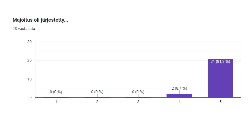The image size is (250, 131).
Task: Click the "0 (0 %)" label above rating 3
Action: 138,92
